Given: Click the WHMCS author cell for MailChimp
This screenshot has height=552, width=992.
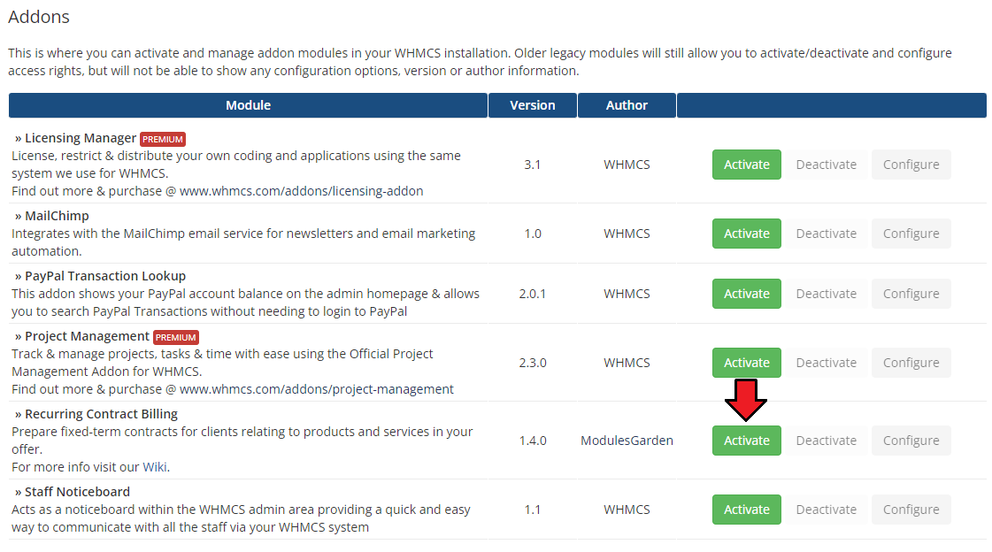Looking at the screenshot, I should tap(627, 234).
